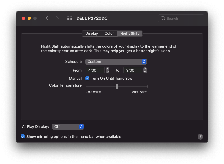Uncheck Turn On Until Tomorrow
Screen dimensions: 224x164
(x=87, y=78)
